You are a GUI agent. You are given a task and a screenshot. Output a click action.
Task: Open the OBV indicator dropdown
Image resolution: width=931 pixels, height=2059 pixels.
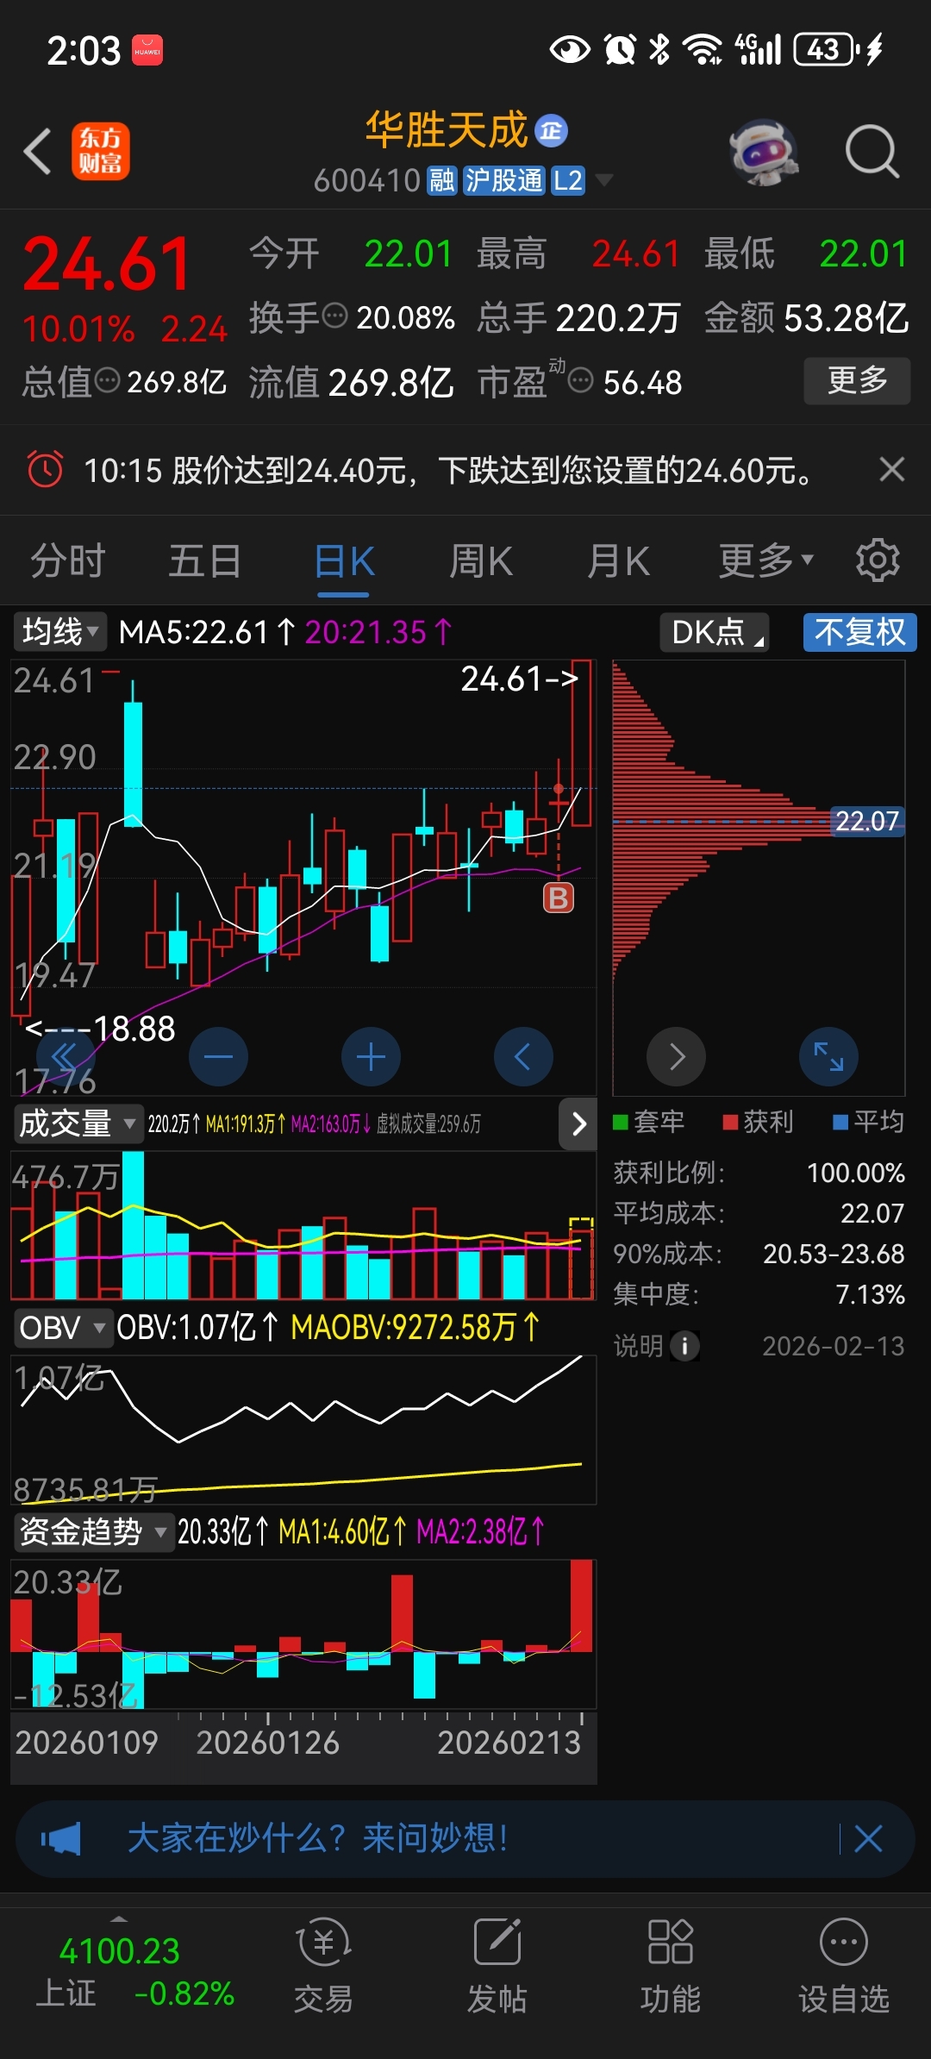pos(63,1328)
